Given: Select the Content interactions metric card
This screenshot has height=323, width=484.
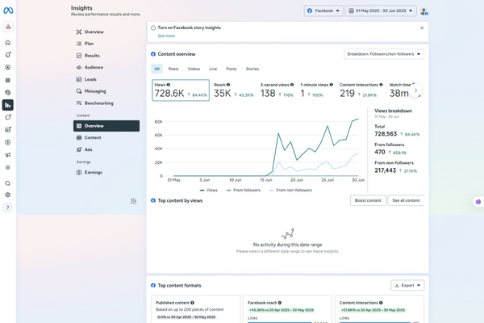Looking at the screenshot, I should (359, 90).
